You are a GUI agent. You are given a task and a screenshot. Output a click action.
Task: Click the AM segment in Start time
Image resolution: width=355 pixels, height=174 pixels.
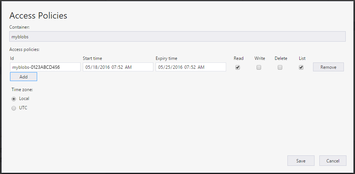[128, 67]
